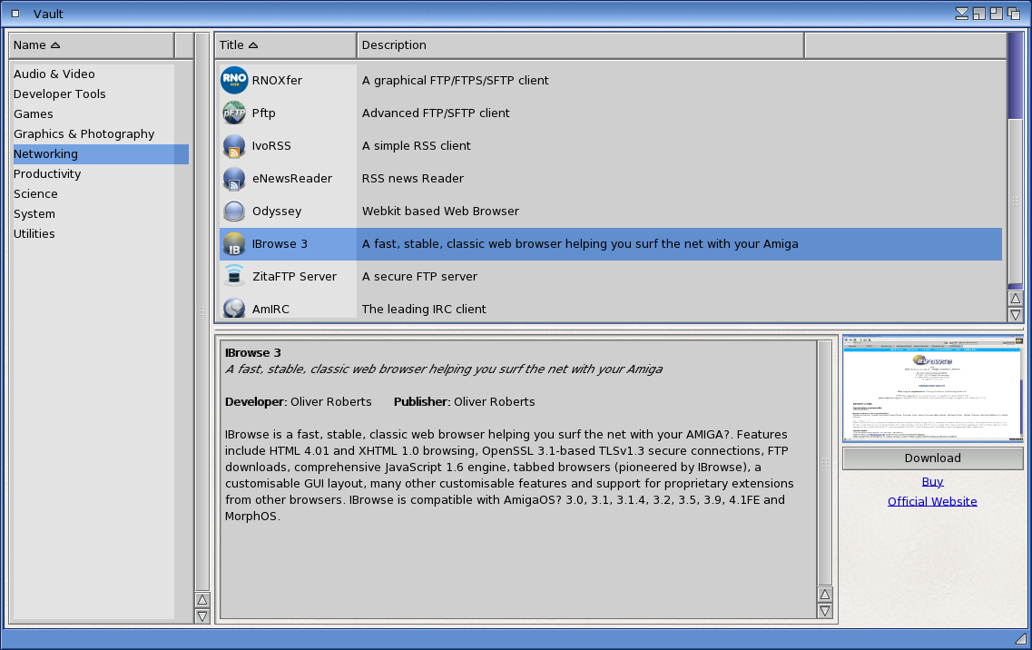Select the ZitaFTP Server icon
1032x650 pixels.
coord(234,277)
